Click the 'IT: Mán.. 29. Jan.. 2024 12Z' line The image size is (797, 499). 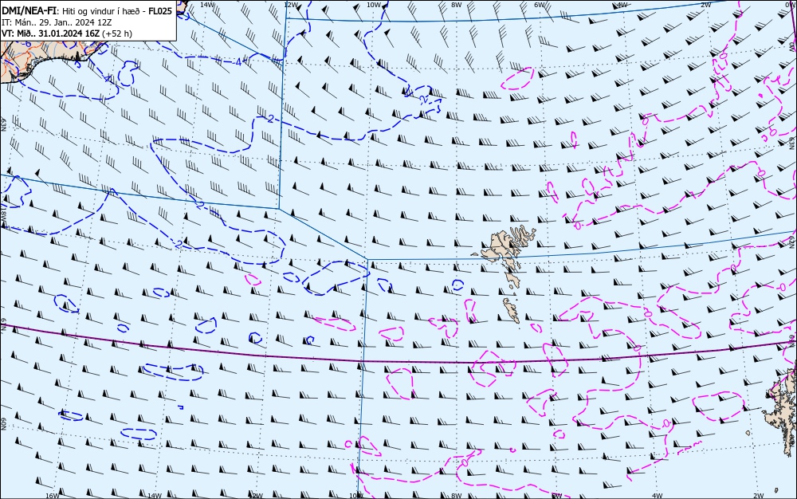tap(57, 22)
